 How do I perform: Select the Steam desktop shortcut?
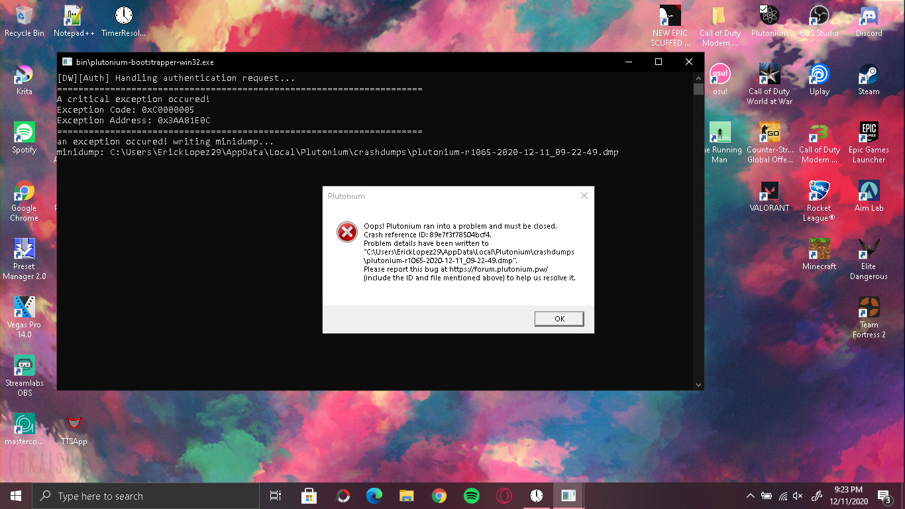(869, 80)
